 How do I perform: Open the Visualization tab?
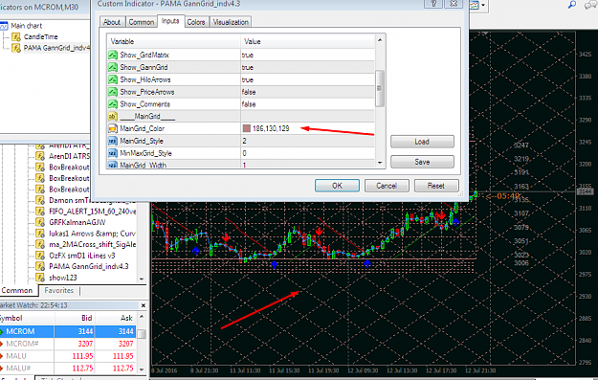pos(231,22)
